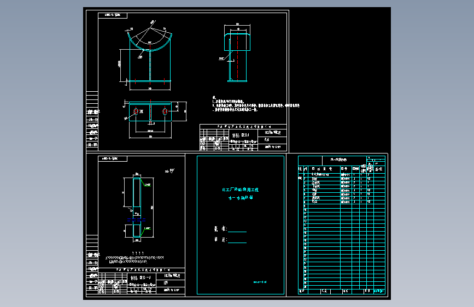The image size is (474, 307).
Task: Click the white text lines below the plate detail
Action: 135,258
